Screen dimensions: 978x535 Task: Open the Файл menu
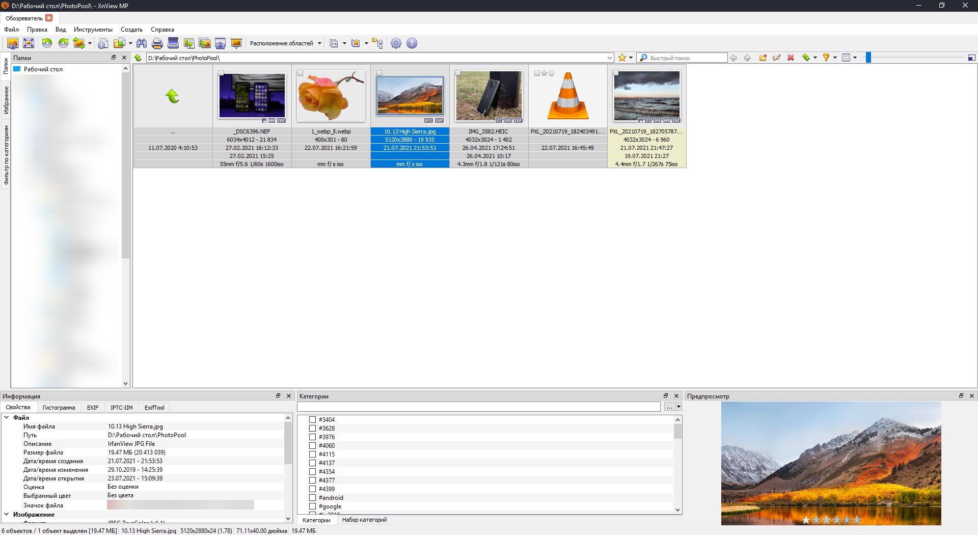click(11, 30)
